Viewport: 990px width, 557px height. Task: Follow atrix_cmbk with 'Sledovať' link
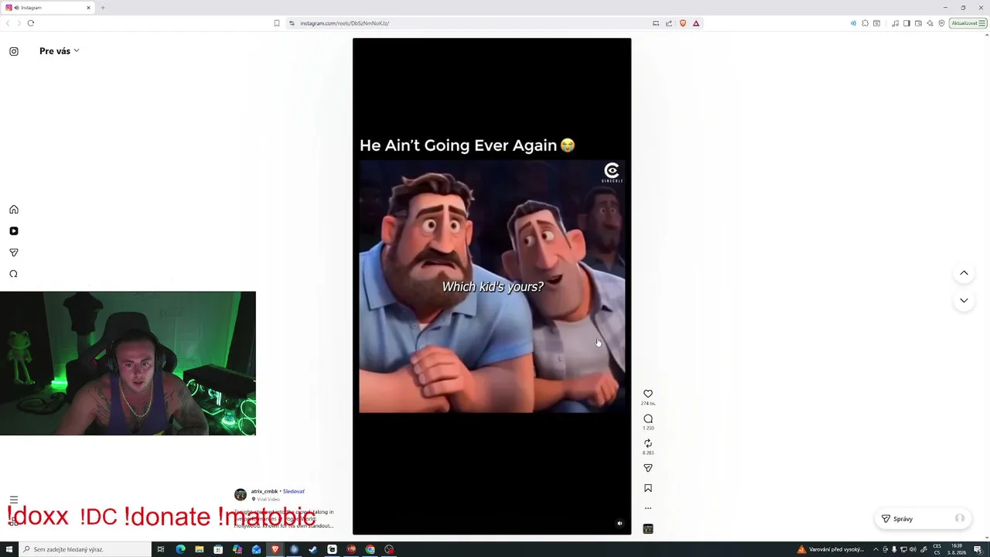(x=294, y=491)
